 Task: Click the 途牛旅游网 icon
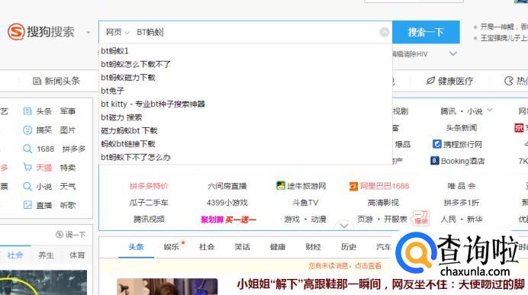pyautogui.click(x=281, y=186)
